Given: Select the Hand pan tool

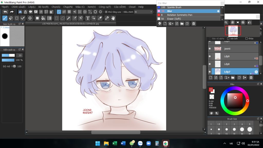Looking at the screenshot, I should click(113, 18).
